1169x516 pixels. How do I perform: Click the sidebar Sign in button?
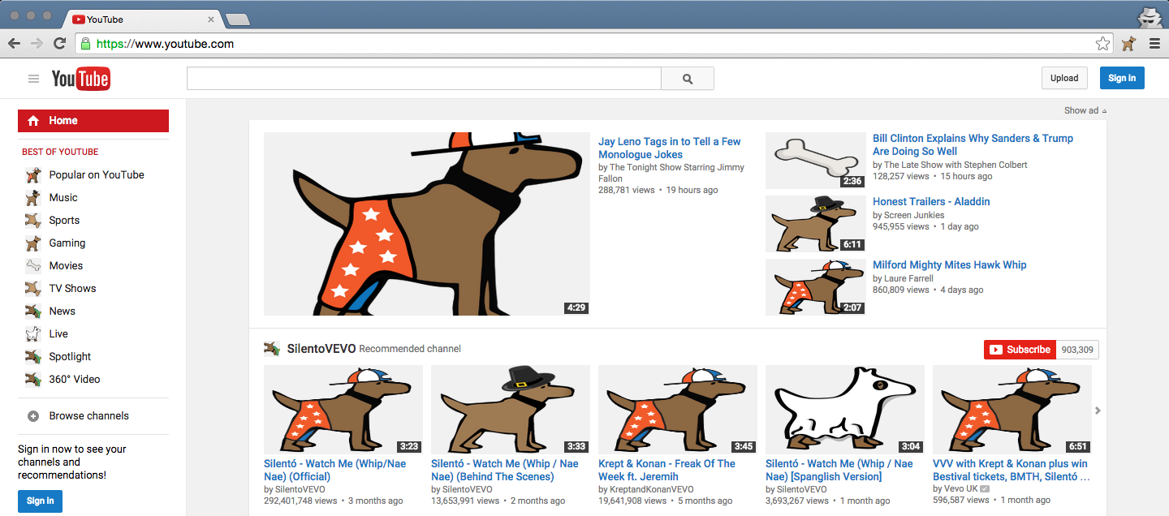coord(40,501)
